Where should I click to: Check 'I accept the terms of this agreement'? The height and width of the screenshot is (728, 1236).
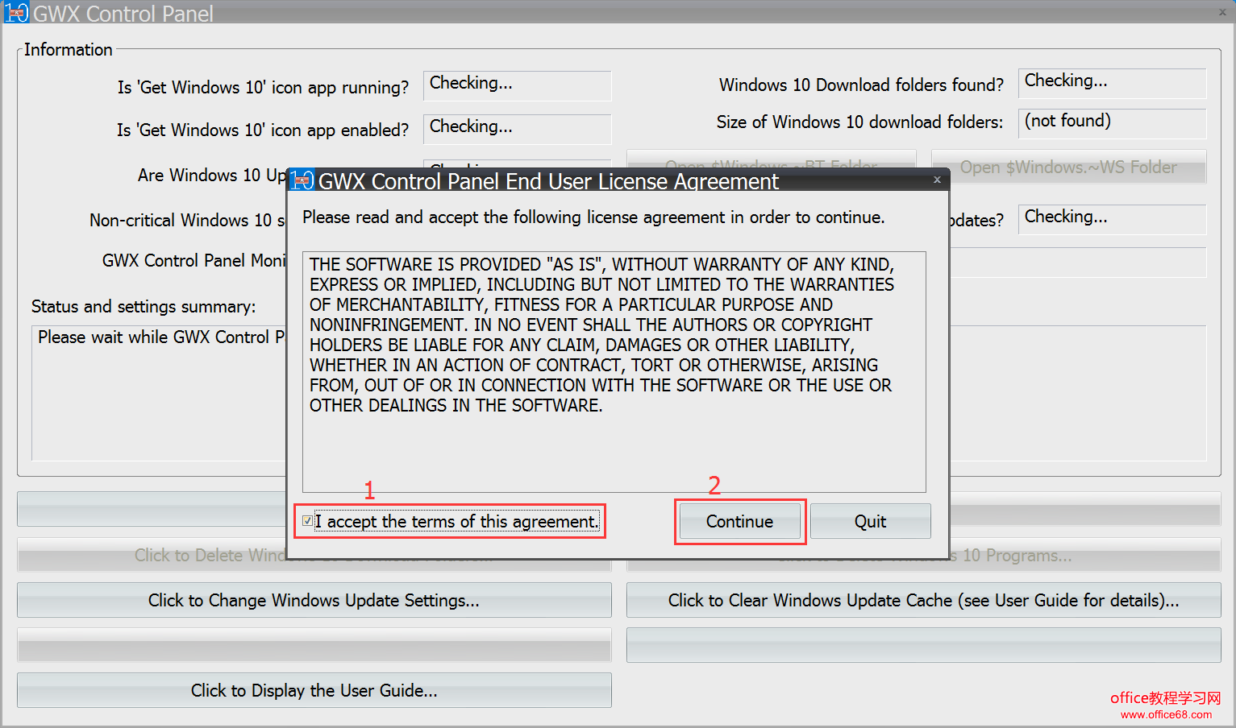click(x=307, y=521)
